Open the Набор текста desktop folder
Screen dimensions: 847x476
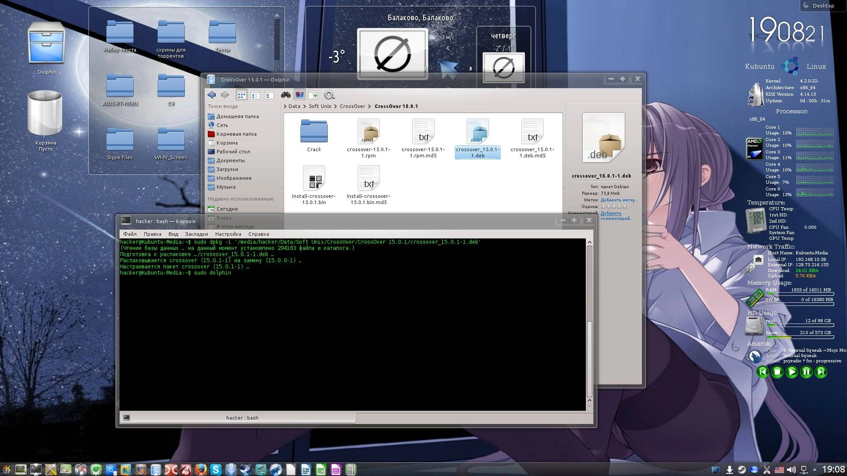pyautogui.click(x=120, y=36)
